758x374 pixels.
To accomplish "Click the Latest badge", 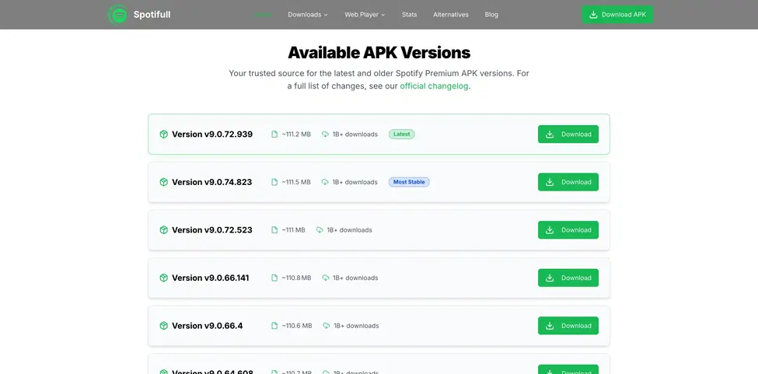I will 402,135.
